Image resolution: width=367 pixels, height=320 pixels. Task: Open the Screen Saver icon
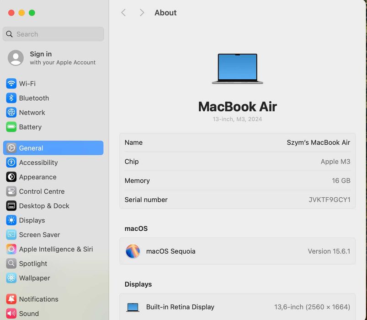tap(11, 235)
